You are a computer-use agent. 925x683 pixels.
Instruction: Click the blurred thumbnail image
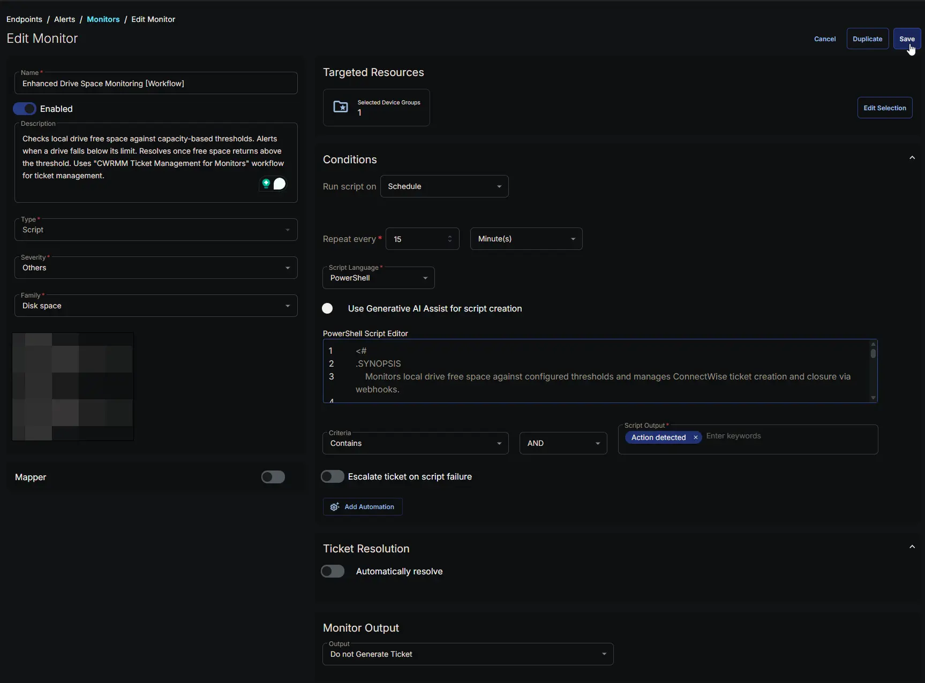pyautogui.click(x=73, y=386)
